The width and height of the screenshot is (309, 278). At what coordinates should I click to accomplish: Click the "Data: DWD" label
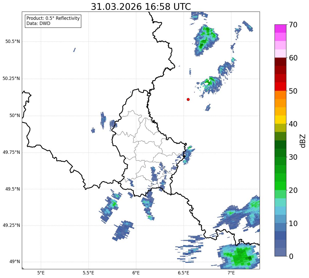pos(38,24)
